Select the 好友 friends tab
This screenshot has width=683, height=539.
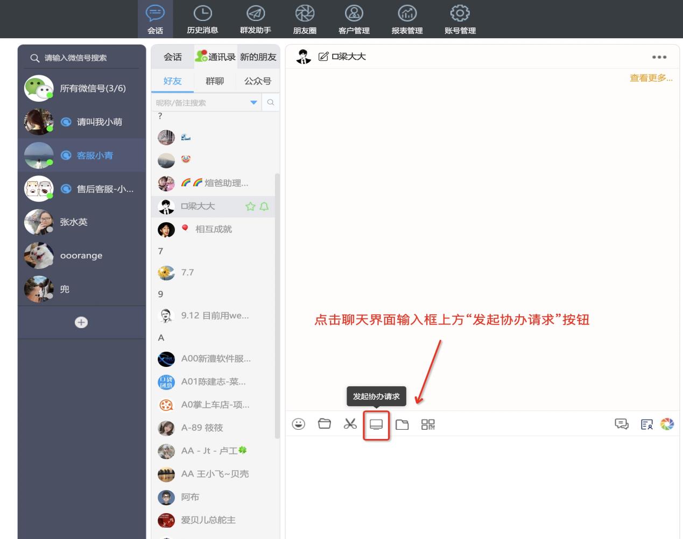click(172, 81)
